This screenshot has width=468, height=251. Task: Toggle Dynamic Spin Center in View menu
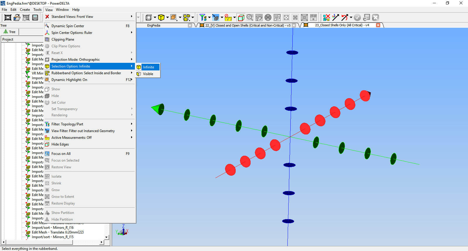[x=68, y=26]
